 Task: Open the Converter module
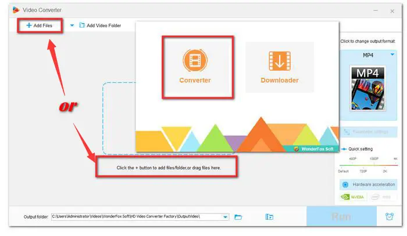(x=197, y=66)
